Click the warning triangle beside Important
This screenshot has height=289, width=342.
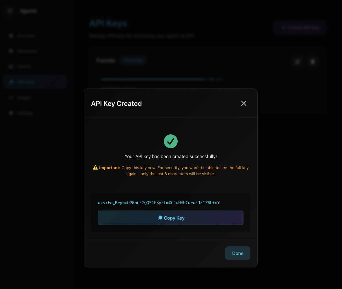[95, 167]
